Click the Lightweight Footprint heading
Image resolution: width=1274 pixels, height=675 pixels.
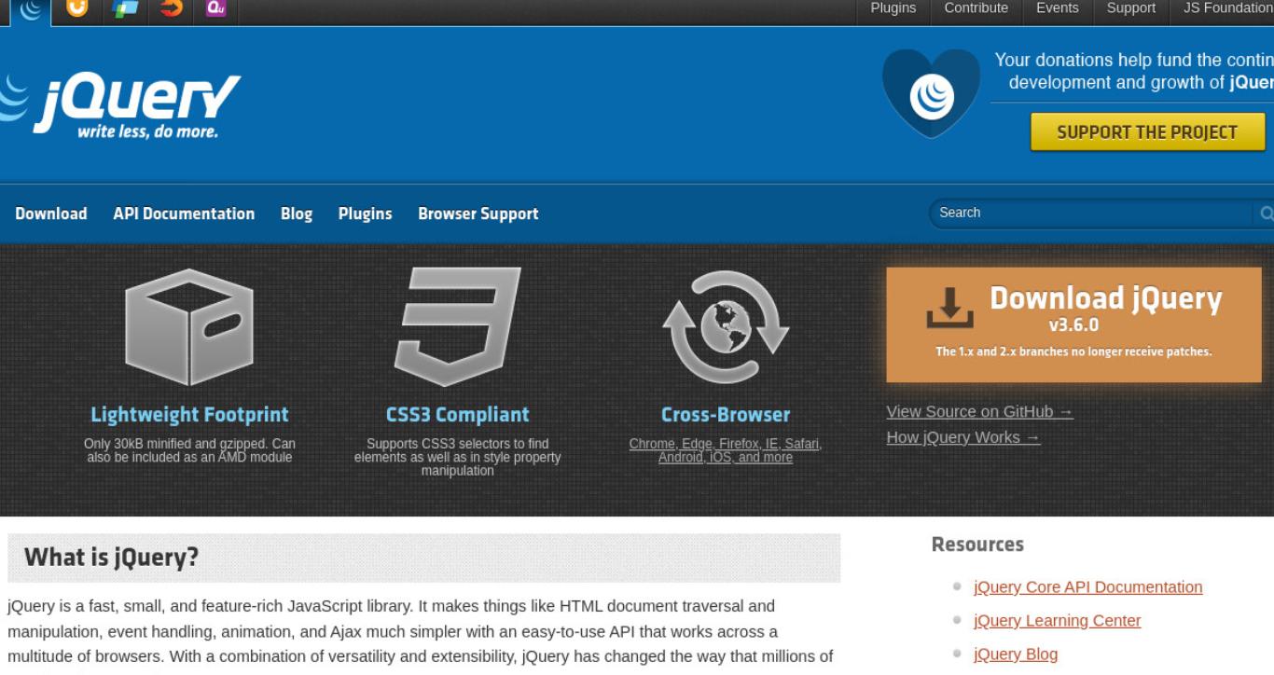coord(189,415)
